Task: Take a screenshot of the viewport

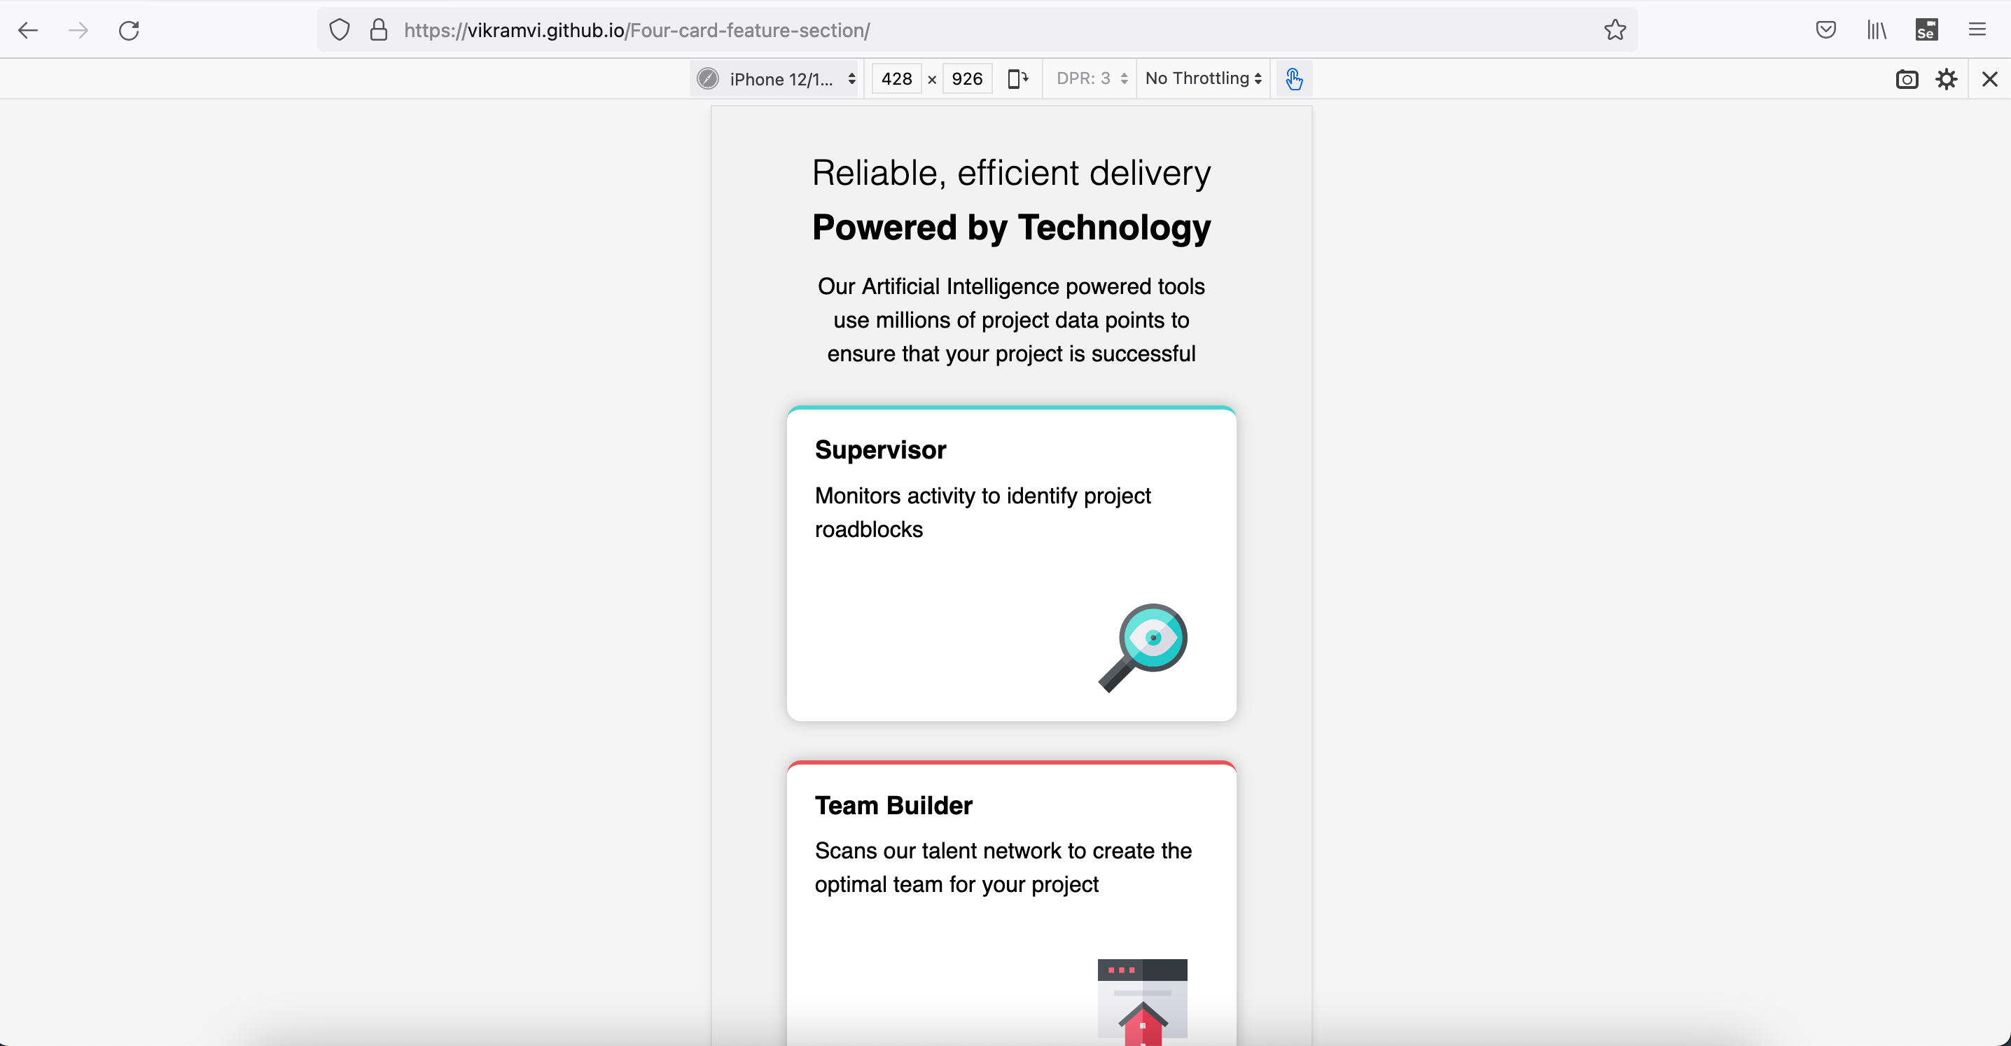Action: (1907, 79)
